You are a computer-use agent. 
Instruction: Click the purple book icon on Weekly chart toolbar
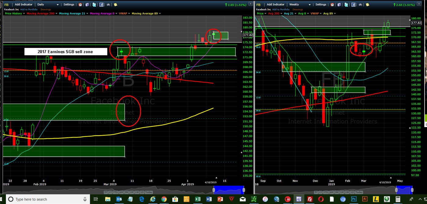[x=339, y=5]
